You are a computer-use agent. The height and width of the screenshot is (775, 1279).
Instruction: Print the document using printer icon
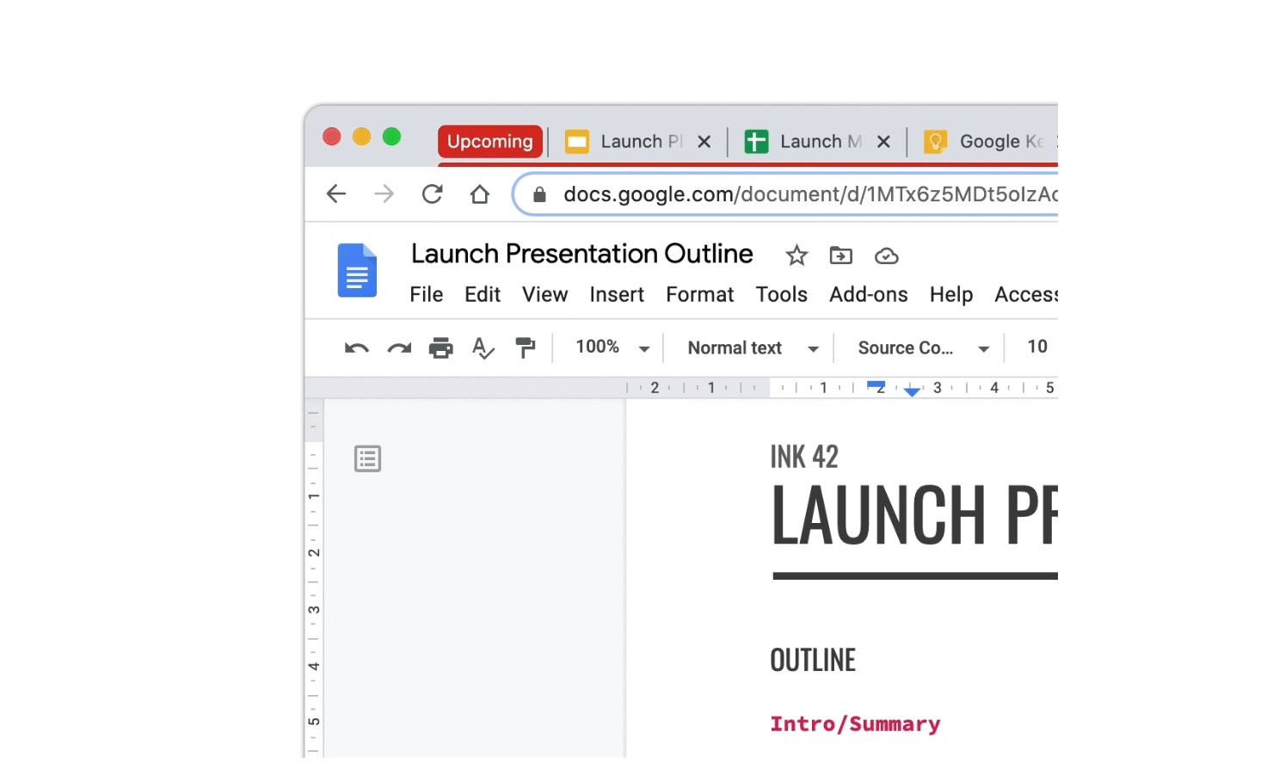pos(441,348)
